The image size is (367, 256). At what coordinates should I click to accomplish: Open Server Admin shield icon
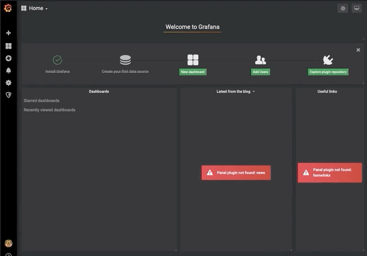click(9, 95)
